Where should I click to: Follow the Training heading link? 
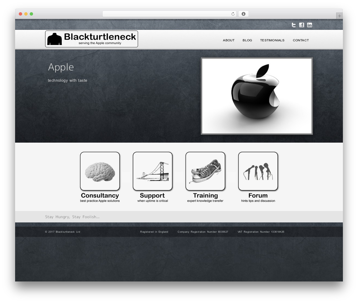click(205, 195)
